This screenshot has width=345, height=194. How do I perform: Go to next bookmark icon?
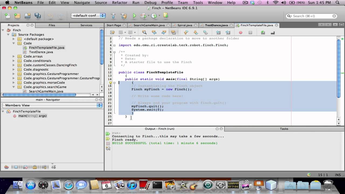[196, 33]
